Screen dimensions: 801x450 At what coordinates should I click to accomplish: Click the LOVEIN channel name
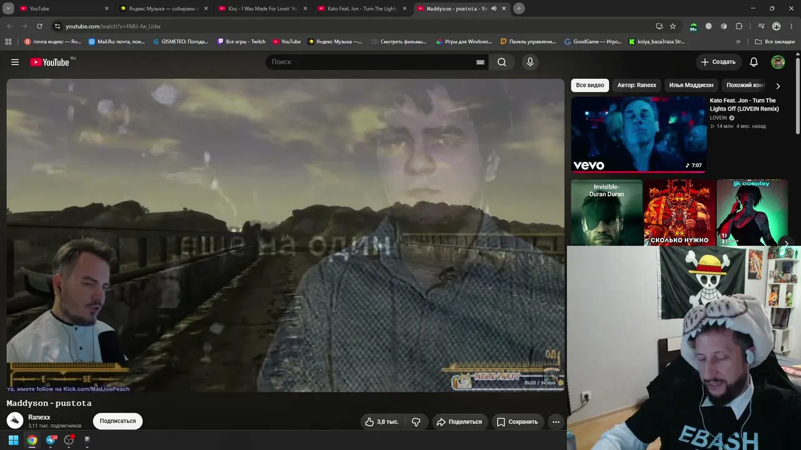[x=718, y=117]
